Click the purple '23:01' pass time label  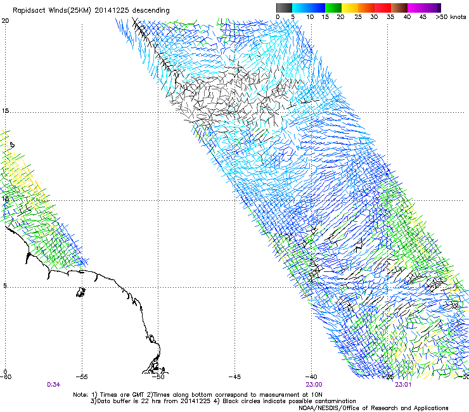click(403, 385)
